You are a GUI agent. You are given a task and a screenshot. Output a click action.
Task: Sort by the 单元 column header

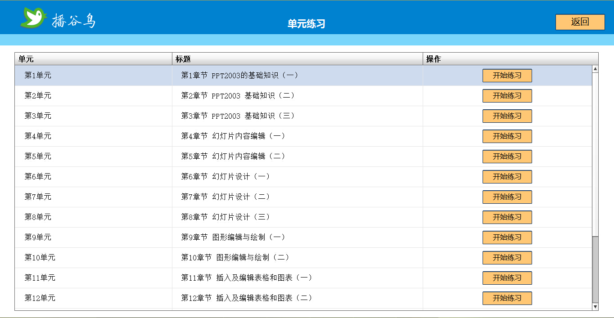point(93,59)
